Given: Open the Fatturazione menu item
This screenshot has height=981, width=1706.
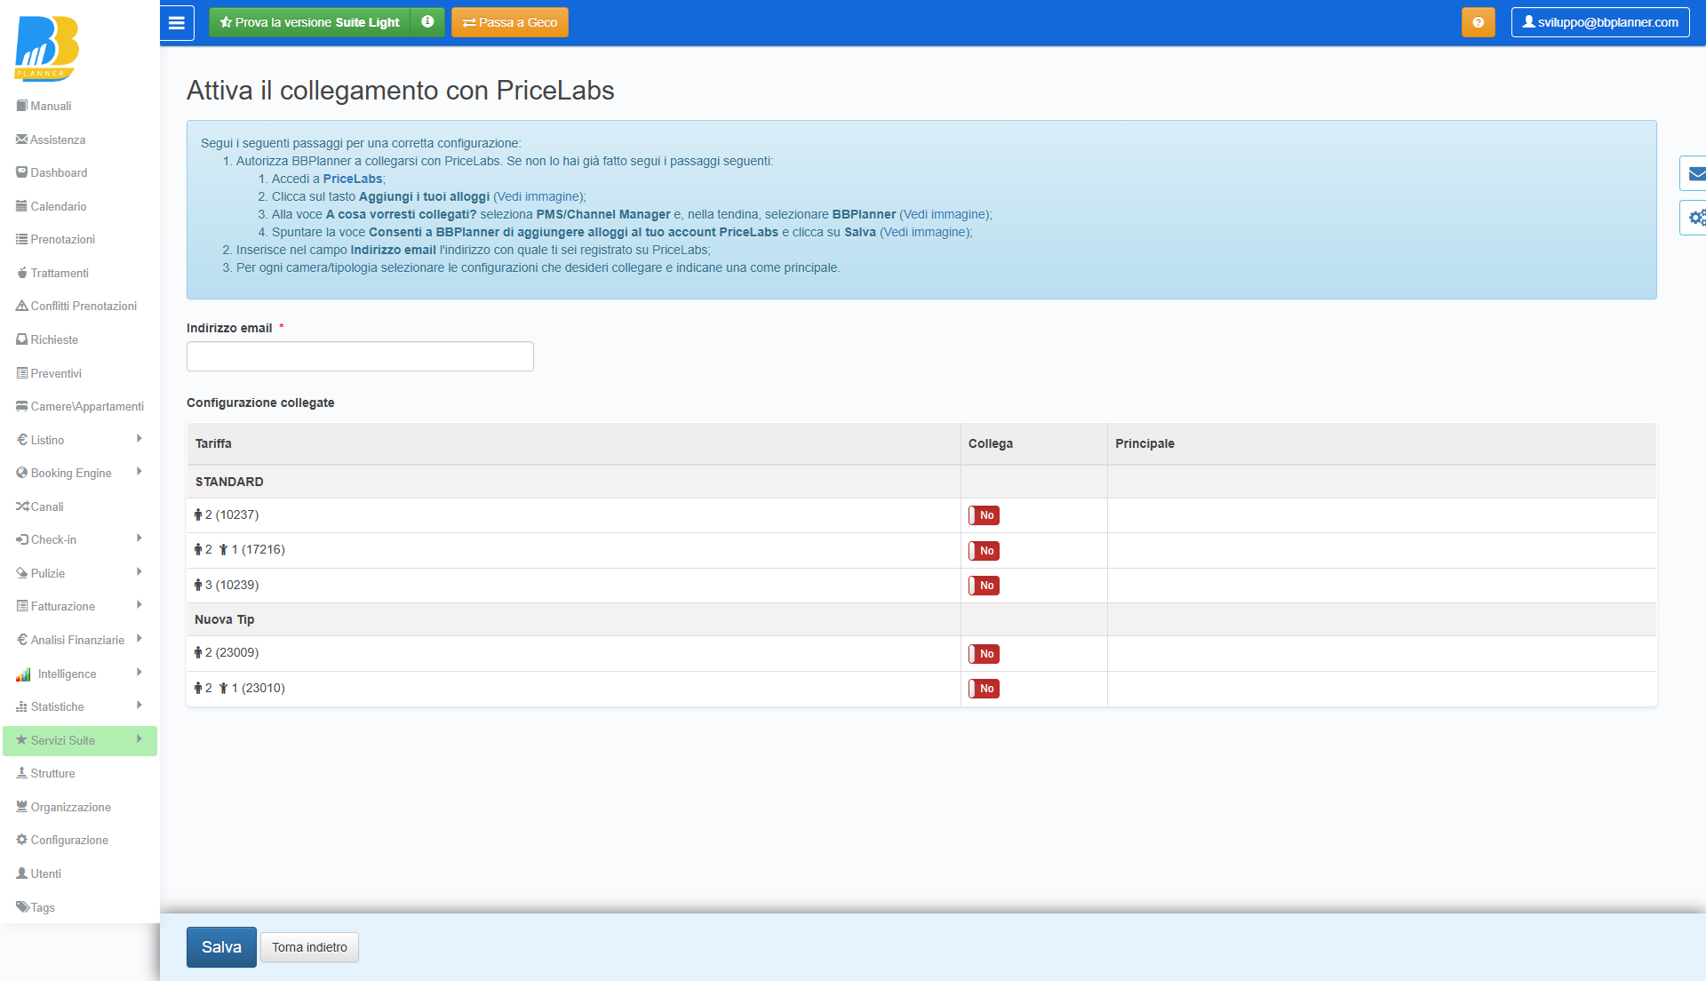Looking at the screenshot, I should pyautogui.click(x=80, y=606).
